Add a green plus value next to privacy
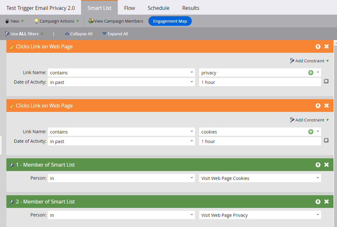The height and width of the screenshot is (227, 337). 311,72
